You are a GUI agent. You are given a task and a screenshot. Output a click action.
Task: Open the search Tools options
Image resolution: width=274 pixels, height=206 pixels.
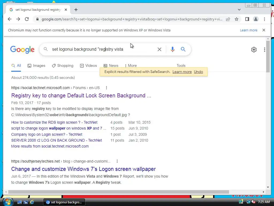(x=181, y=66)
